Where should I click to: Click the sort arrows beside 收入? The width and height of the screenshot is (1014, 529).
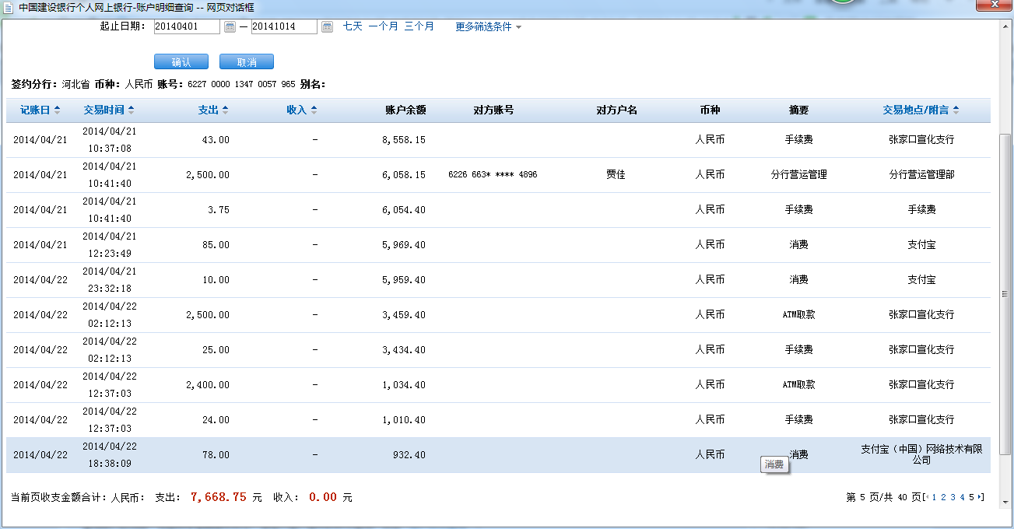(314, 110)
